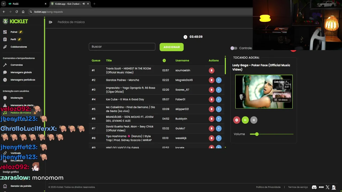Skip to the next song
This screenshot has height=192, width=342.
tap(245, 120)
